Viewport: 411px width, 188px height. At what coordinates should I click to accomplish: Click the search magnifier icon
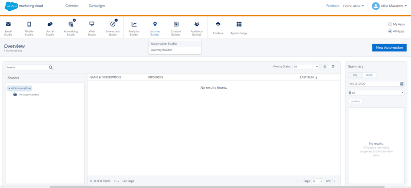pyautogui.click(x=51, y=67)
